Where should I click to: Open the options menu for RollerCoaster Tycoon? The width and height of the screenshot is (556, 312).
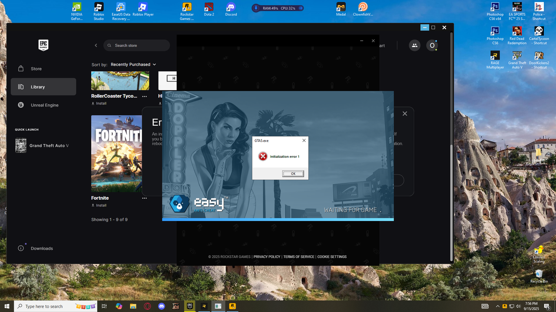click(145, 96)
